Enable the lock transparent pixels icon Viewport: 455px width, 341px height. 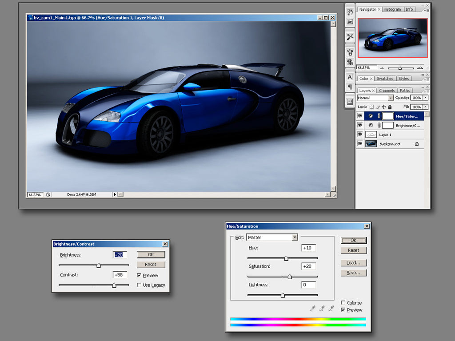click(x=371, y=107)
